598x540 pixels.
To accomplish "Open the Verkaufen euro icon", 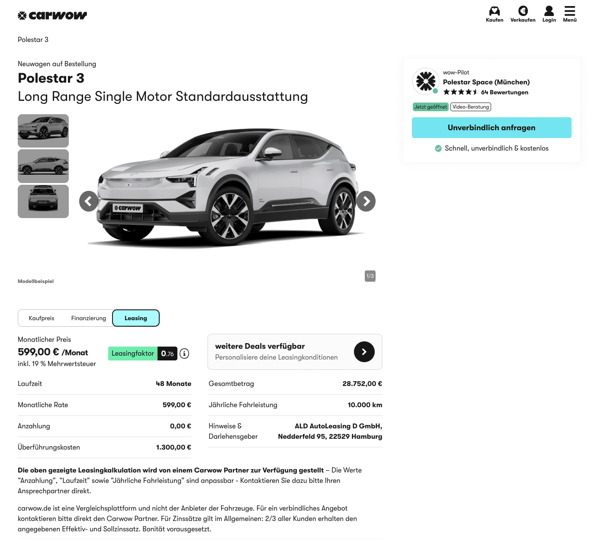I will point(523,11).
